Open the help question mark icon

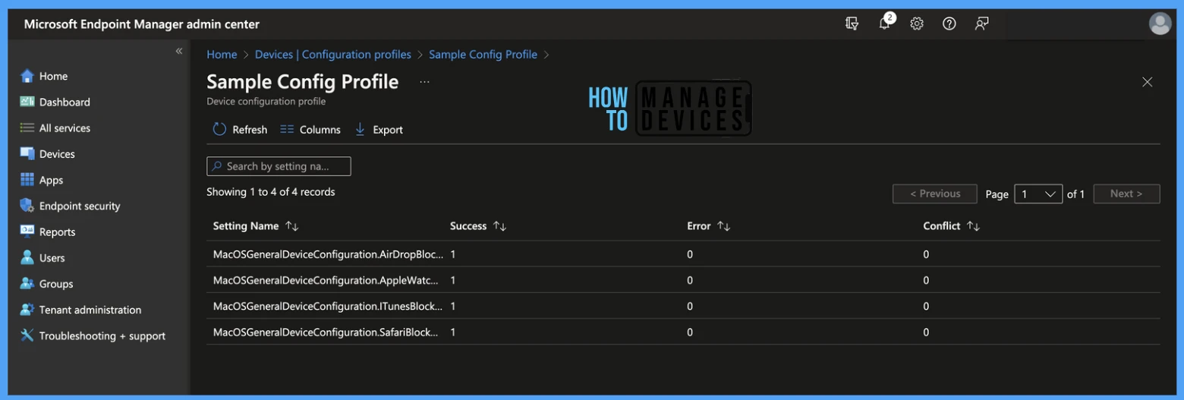[949, 24]
